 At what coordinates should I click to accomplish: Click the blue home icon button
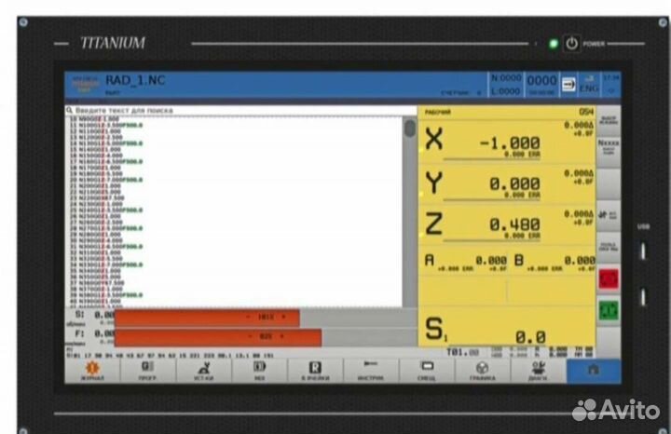(x=594, y=371)
